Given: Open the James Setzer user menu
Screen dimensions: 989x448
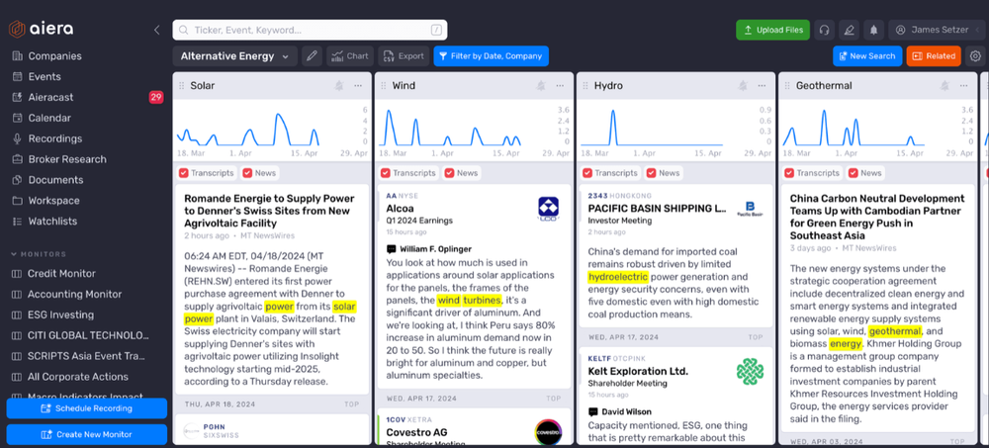Looking at the screenshot, I should [x=936, y=30].
